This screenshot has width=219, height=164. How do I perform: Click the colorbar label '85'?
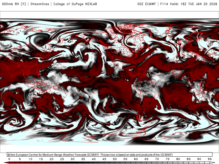tap(189, 159)
